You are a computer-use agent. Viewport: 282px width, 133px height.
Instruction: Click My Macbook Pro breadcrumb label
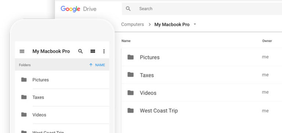tap(172, 25)
